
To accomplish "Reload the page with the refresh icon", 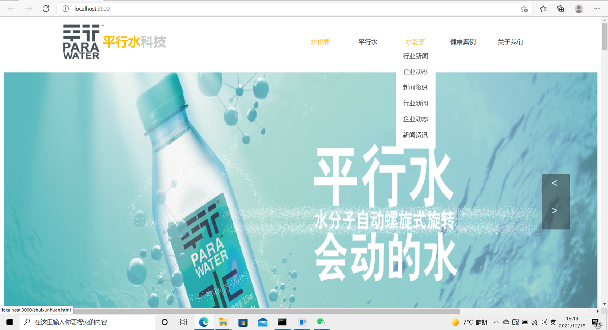I will (x=46, y=9).
